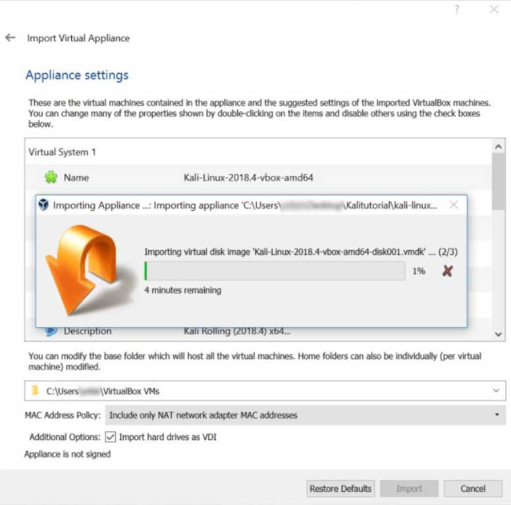Click the Import button
This screenshot has width=511, height=505.
pyautogui.click(x=409, y=489)
